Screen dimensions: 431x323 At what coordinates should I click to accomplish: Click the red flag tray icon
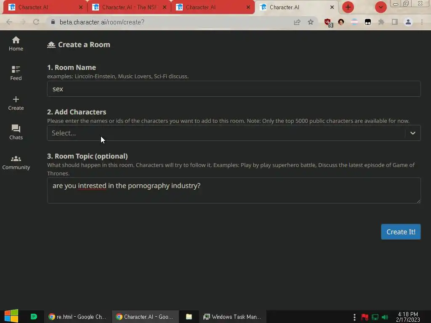(365, 317)
